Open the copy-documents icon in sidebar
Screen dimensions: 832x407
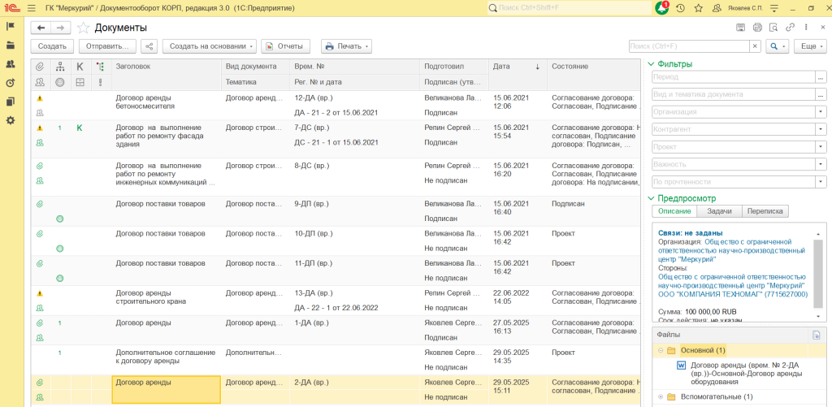point(10,102)
